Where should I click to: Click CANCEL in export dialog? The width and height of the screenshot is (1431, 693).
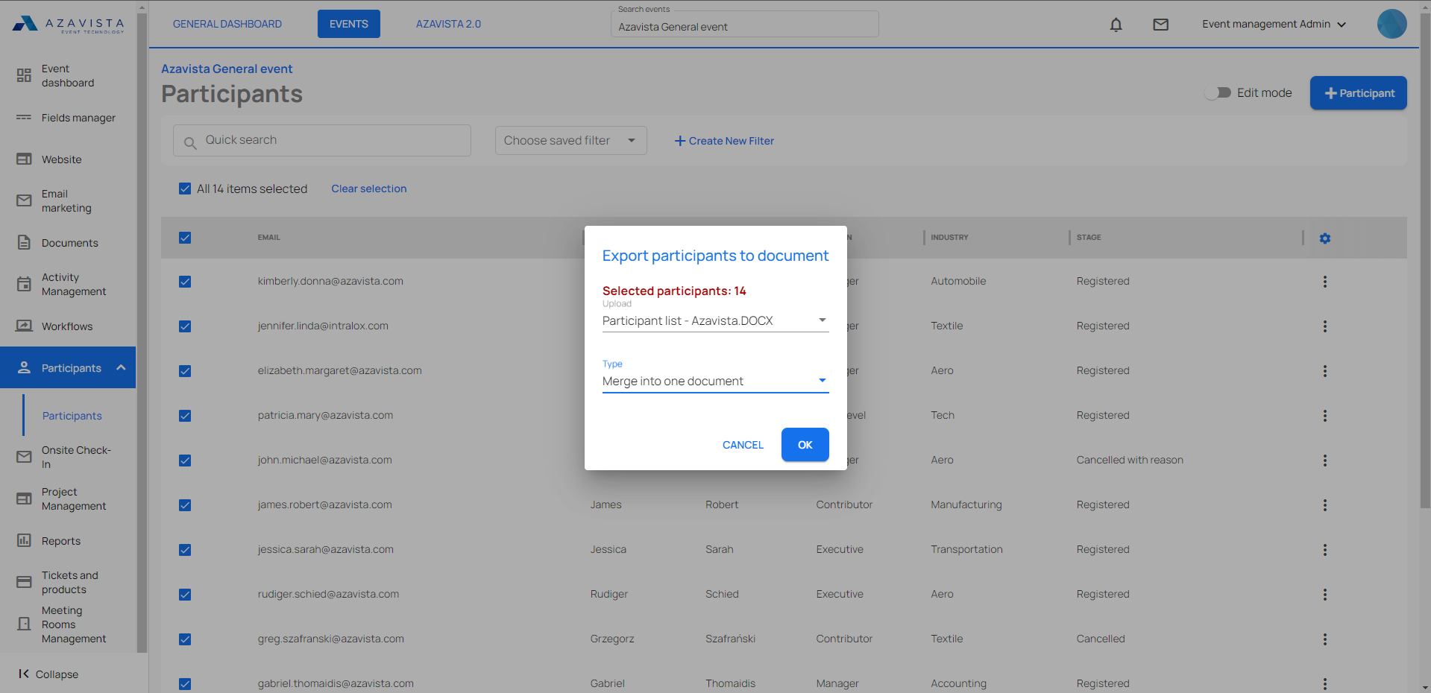pyautogui.click(x=743, y=445)
